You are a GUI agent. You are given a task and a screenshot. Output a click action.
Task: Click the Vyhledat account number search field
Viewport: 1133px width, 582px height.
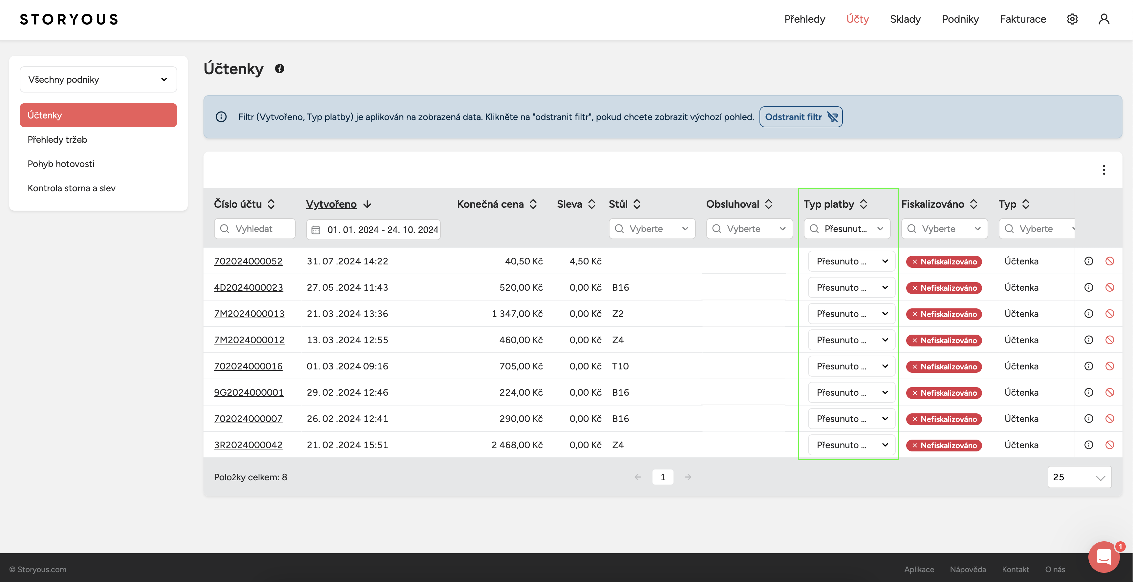point(254,229)
